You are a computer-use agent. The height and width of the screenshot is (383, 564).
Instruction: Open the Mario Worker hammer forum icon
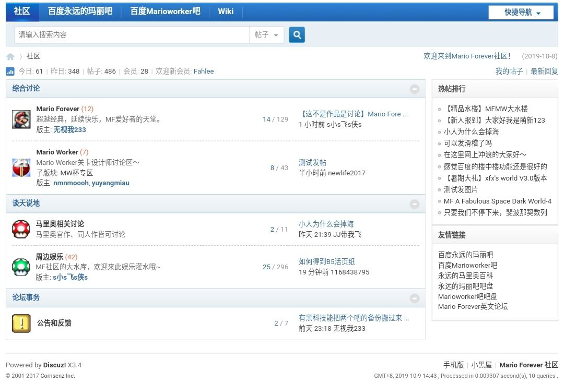21,167
